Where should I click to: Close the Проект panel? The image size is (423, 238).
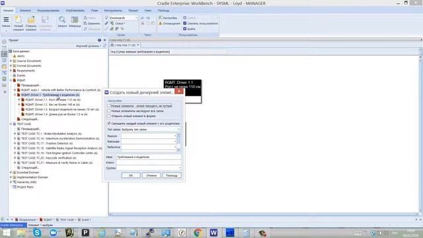click(105, 40)
